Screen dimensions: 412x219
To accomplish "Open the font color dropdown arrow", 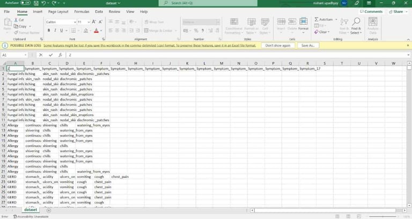I will tap(101, 31).
